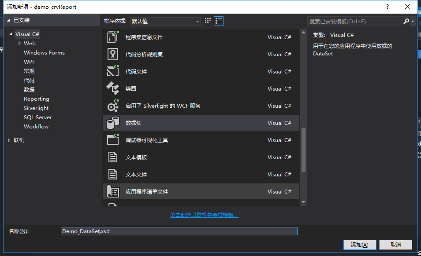
Task: Select 文本文件 template name
Action: (x=136, y=174)
